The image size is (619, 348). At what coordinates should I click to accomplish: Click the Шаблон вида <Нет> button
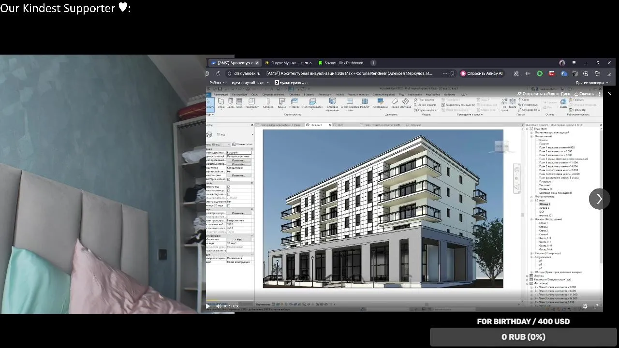239,239
